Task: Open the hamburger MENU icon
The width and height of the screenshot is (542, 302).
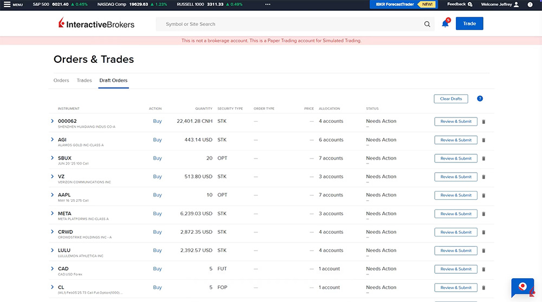Action: (8, 4)
